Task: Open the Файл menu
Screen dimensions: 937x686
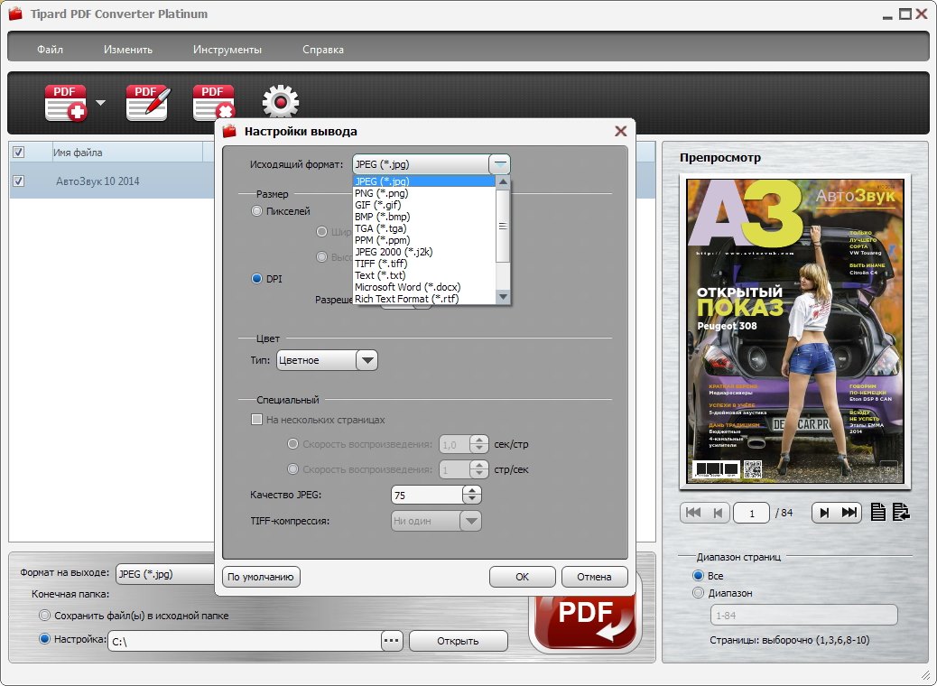Action: 50,50
